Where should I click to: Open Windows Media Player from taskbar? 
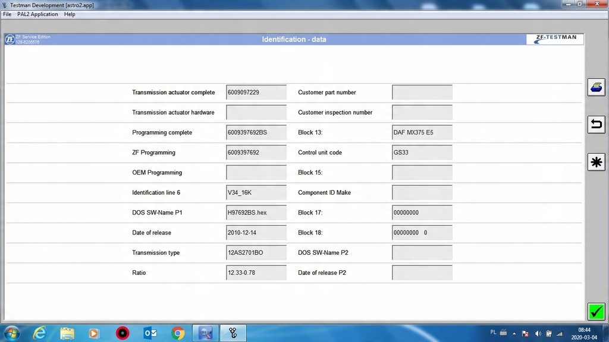pos(93,333)
